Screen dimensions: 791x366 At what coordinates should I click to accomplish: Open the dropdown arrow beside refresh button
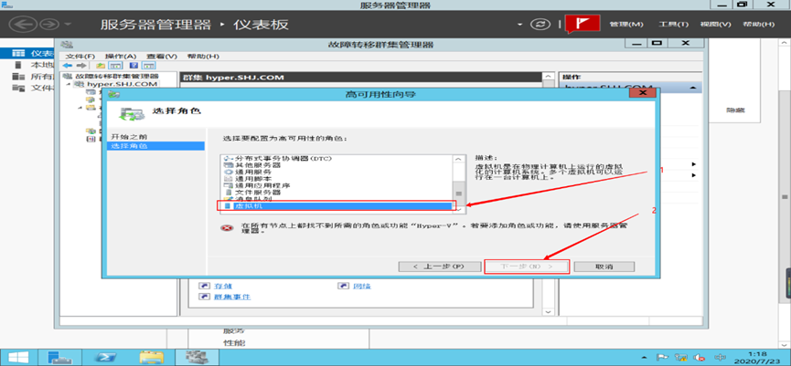pyautogui.click(x=520, y=25)
